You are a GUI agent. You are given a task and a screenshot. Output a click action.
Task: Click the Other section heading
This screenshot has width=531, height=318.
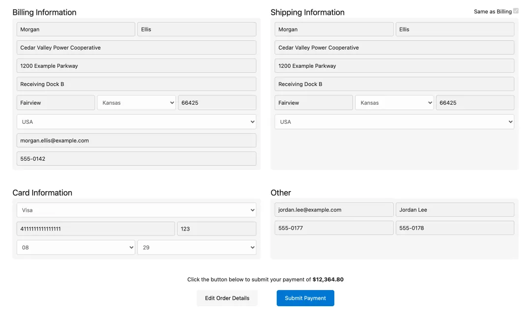coord(281,193)
